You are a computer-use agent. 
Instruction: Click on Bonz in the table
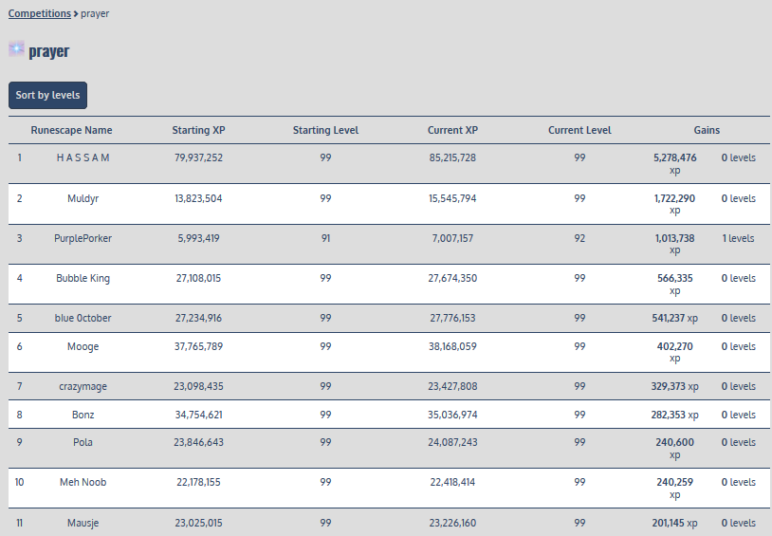point(83,415)
